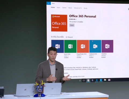Screen dimensions: 129x99
Task: Click the Cortana circle icon on the taskbar
Action: (x=84, y=80)
